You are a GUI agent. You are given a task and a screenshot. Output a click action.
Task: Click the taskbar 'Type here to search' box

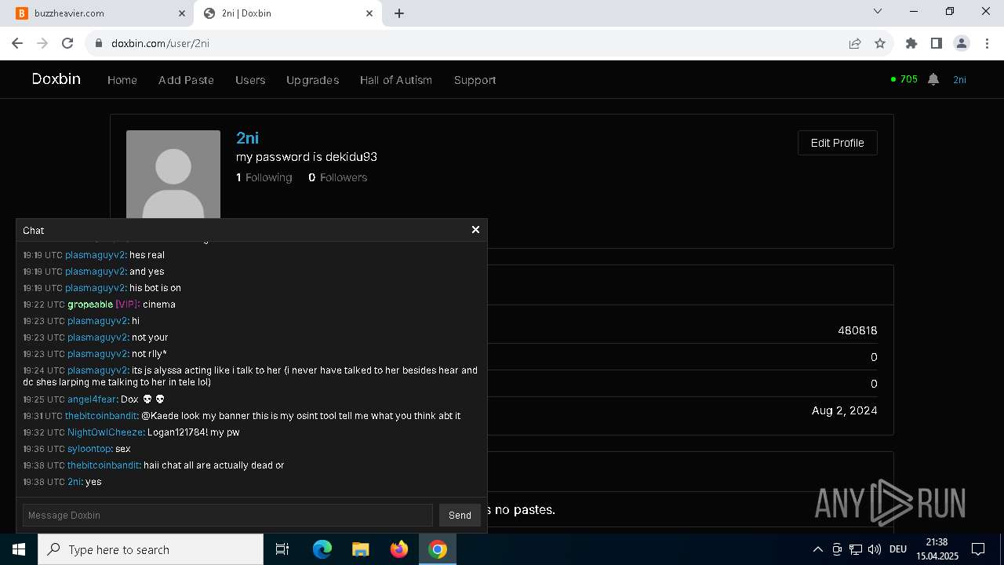point(151,549)
